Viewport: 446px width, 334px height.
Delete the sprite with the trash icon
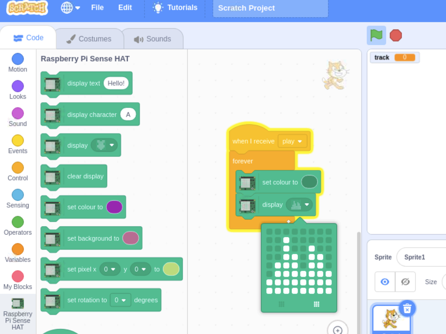407,308
